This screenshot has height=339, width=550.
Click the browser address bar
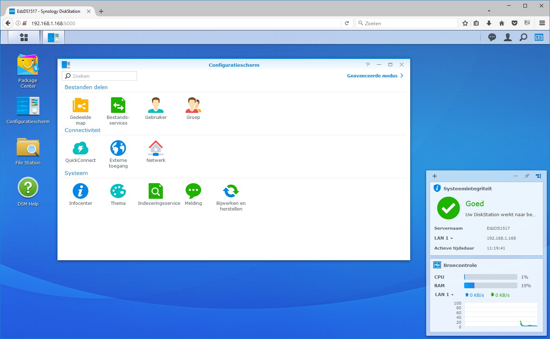(185, 23)
